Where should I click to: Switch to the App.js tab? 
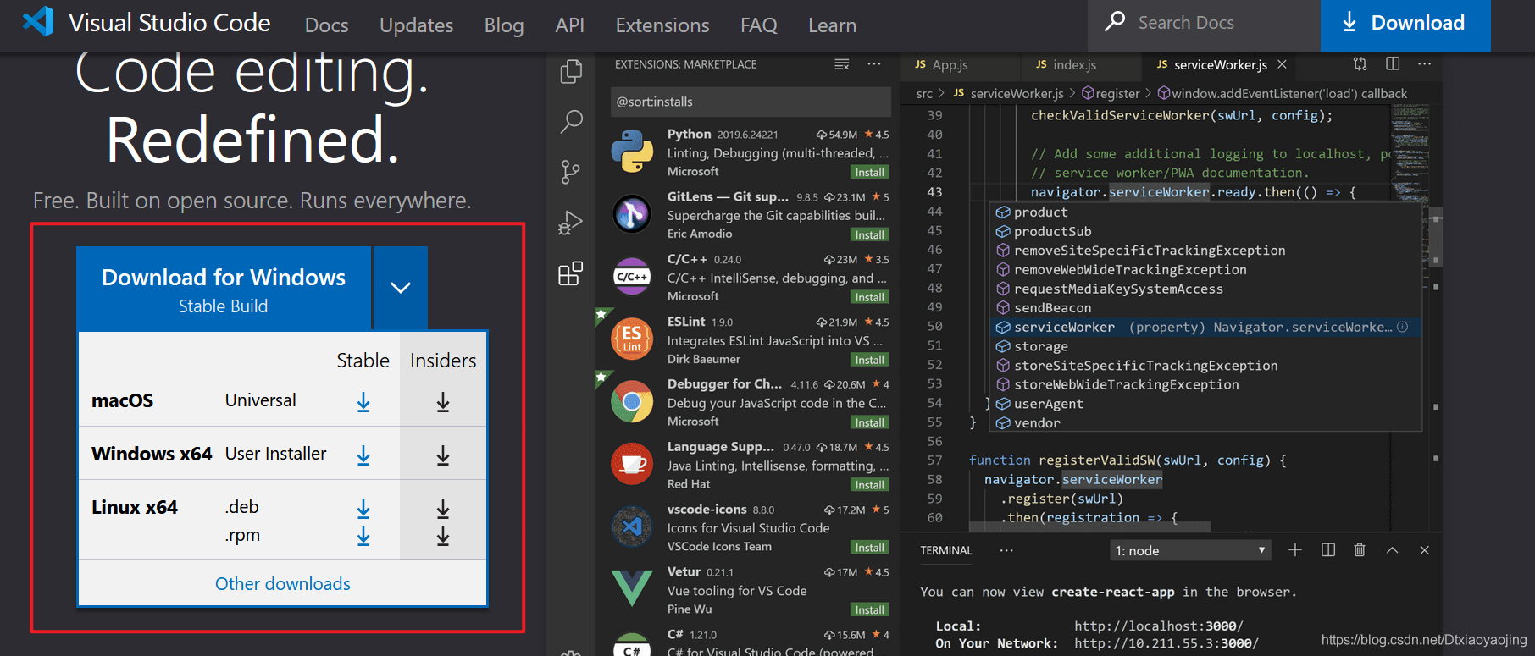(x=941, y=64)
